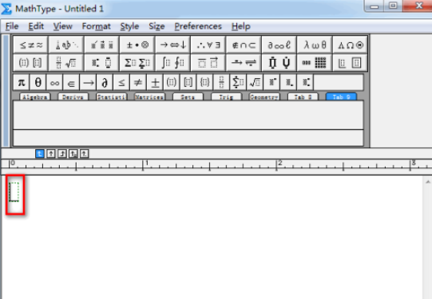The height and width of the screenshot is (299, 432).
Task: Insert the right arrow from small bar
Action: [x=88, y=82]
